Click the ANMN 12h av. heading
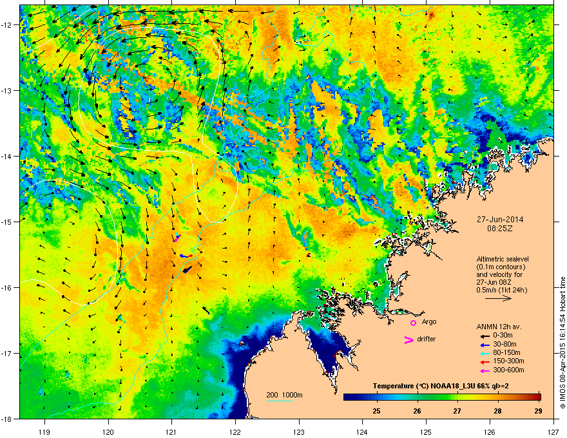Viewport: 567px width, 438px height. click(499, 327)
